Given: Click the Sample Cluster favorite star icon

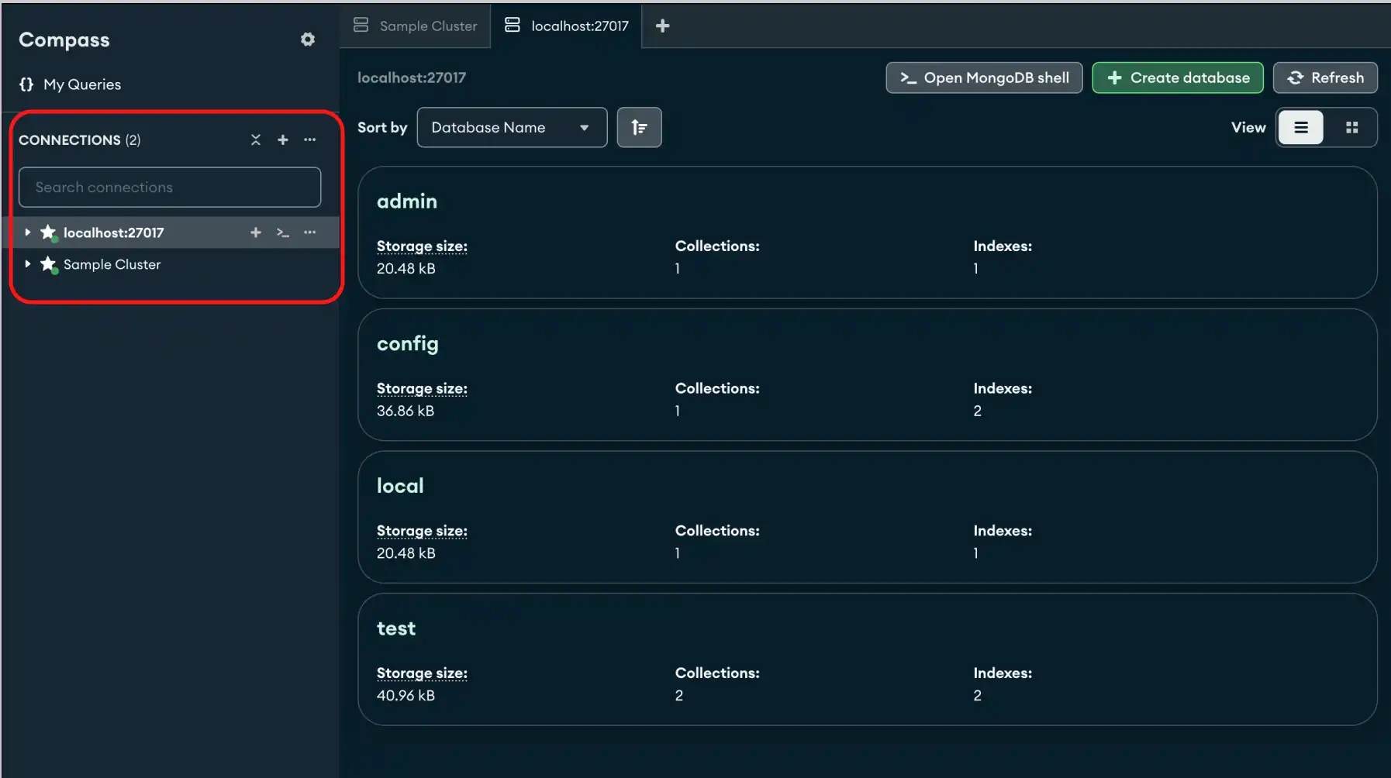Looking at the screenshot, I should click(49, 264).
